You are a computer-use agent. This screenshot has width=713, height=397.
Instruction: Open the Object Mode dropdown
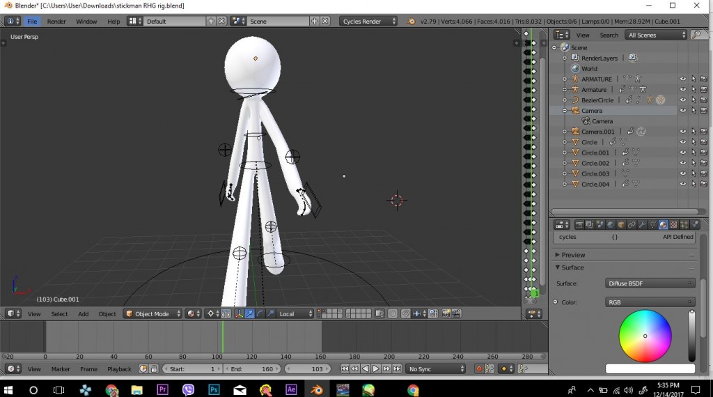pyautogui.click(x=152, y=314)
